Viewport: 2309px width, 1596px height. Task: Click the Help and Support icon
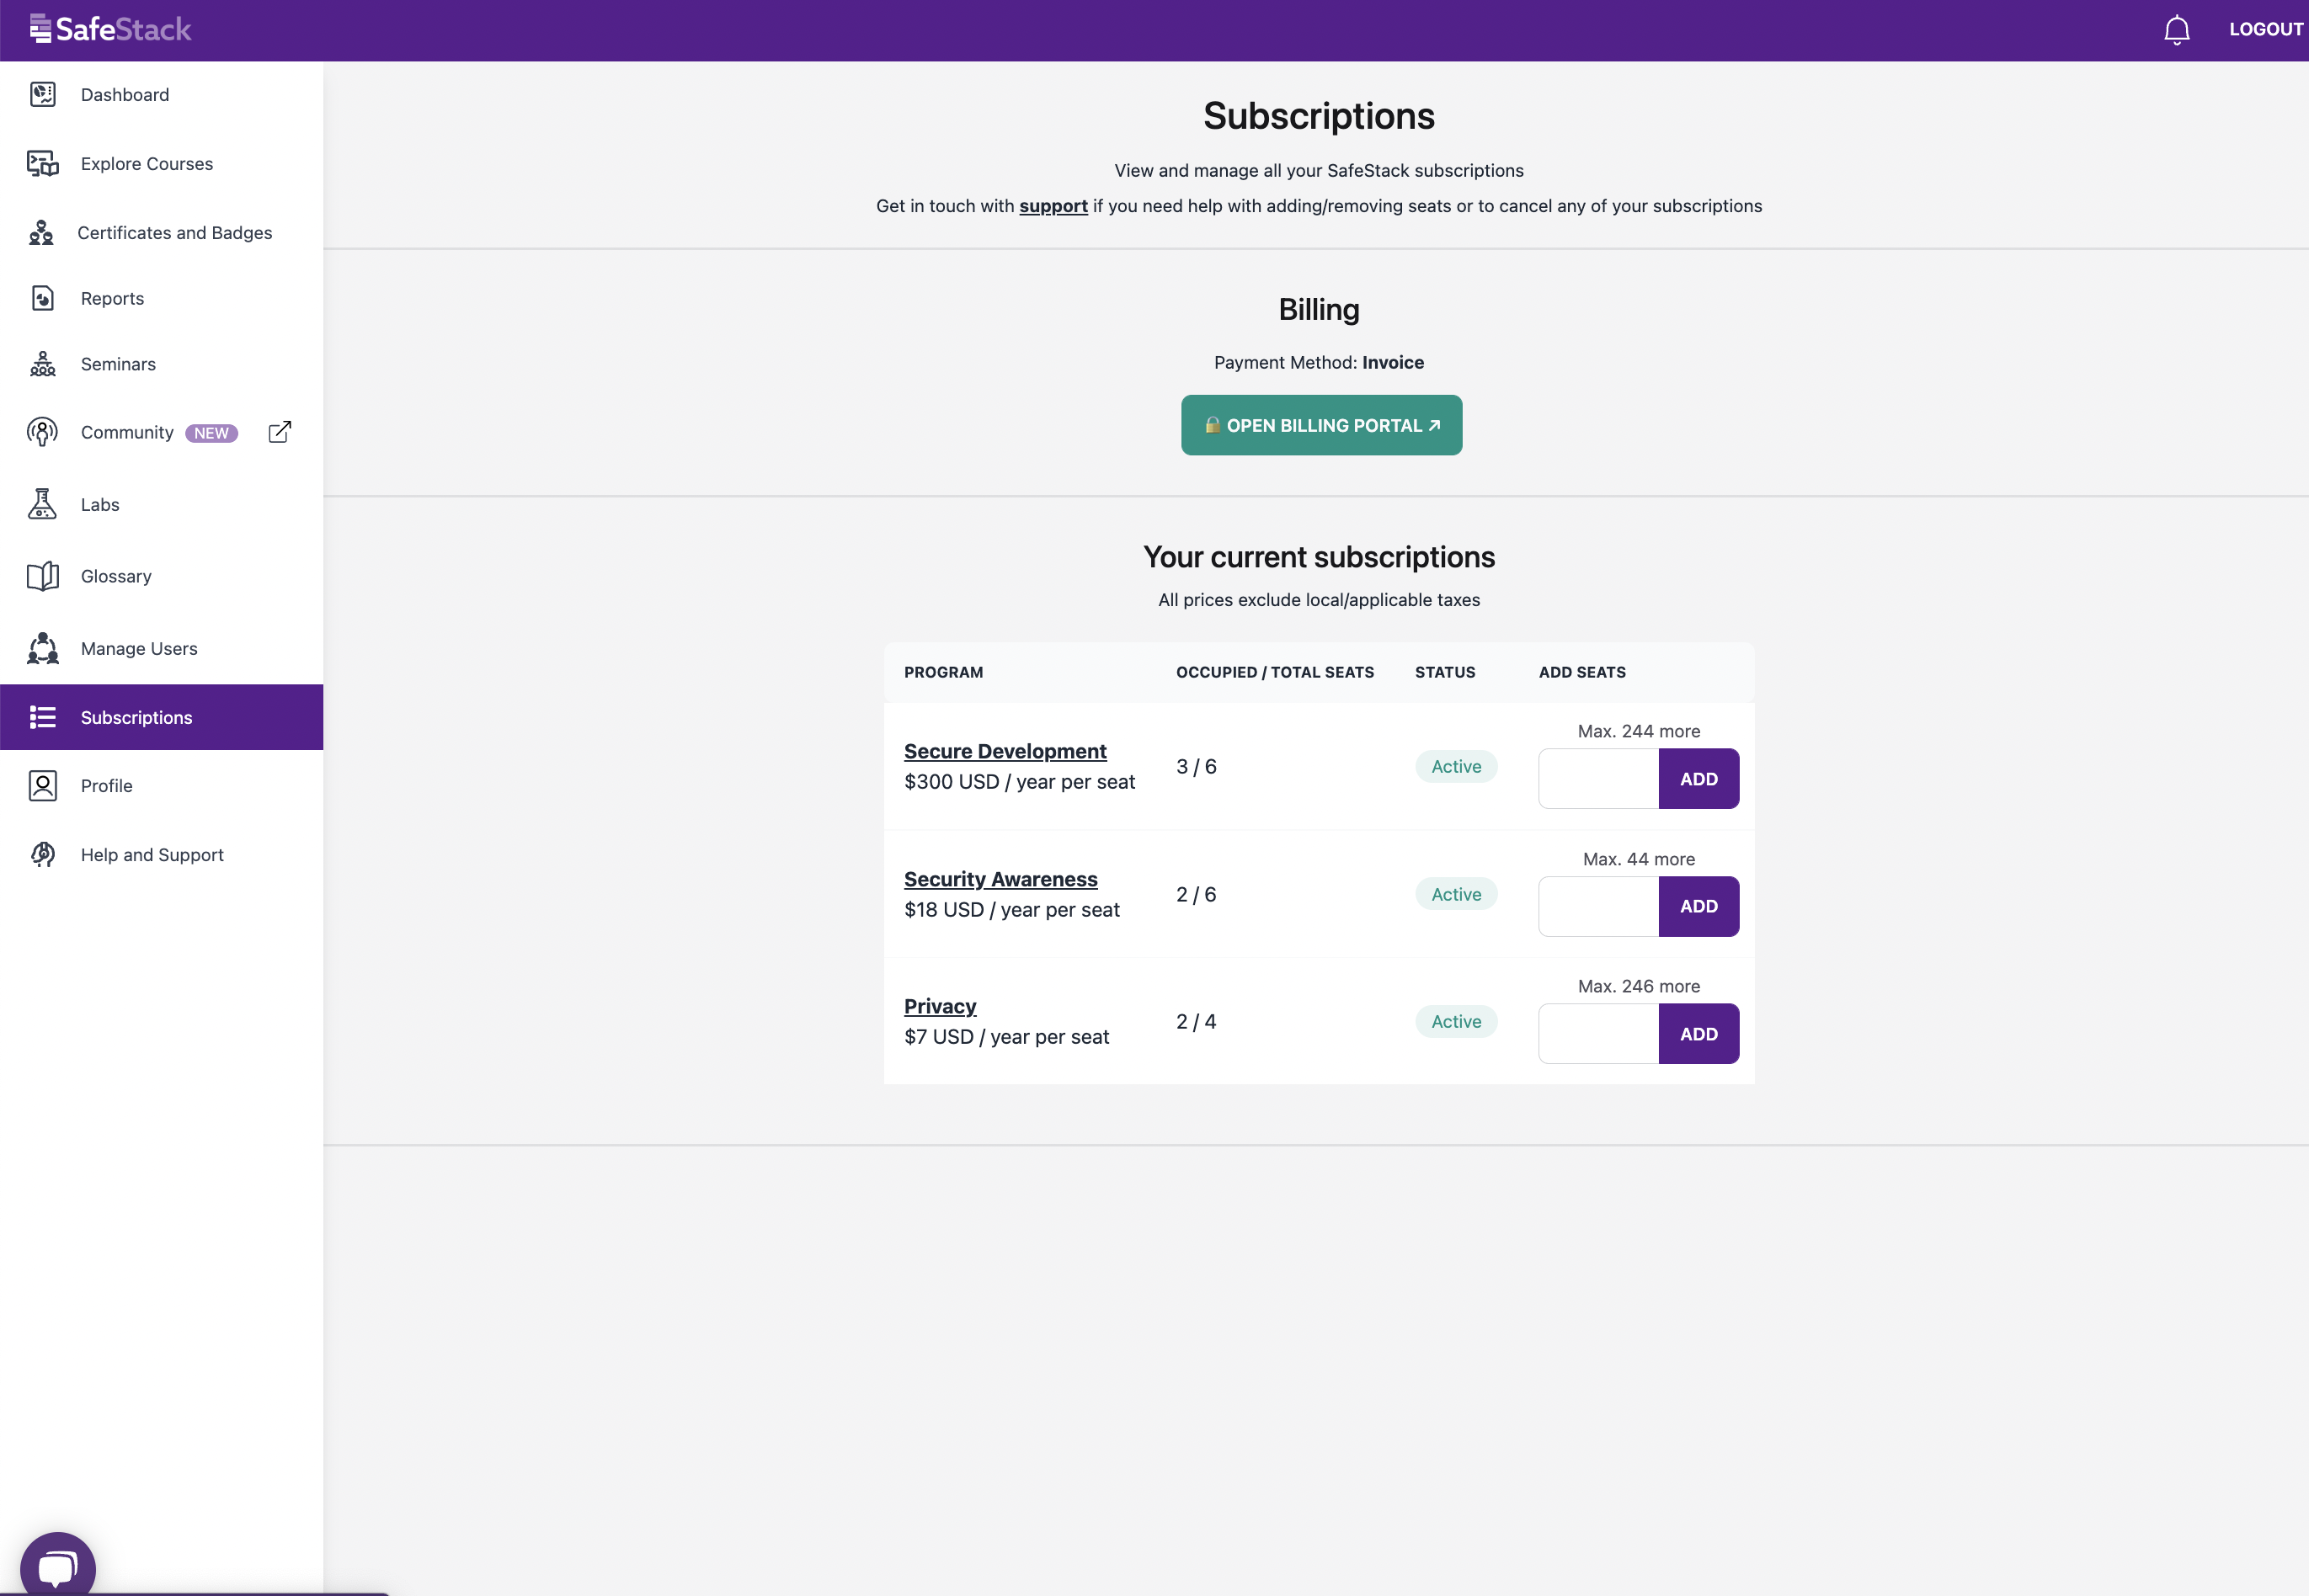[x=42, y=854]
